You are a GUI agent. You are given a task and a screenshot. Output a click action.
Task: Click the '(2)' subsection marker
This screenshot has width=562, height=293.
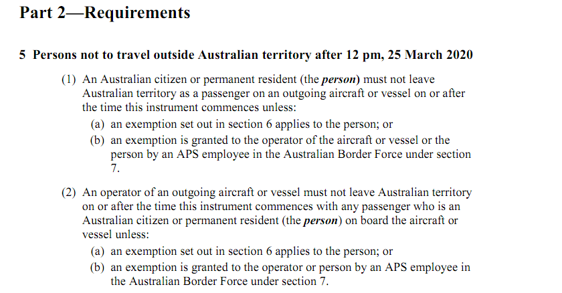pyautogui.click(x=68, y=193)
